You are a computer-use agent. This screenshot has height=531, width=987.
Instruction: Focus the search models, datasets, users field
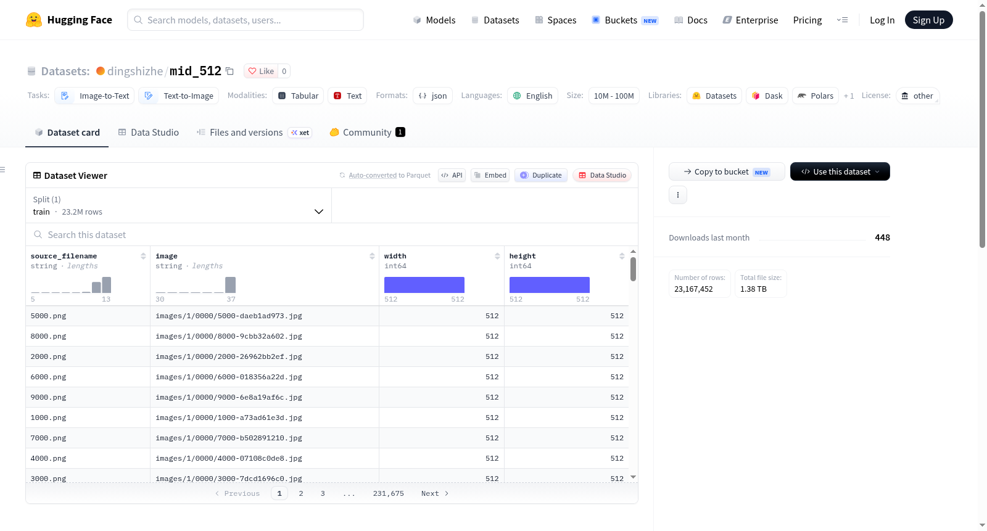pos(246,20)
